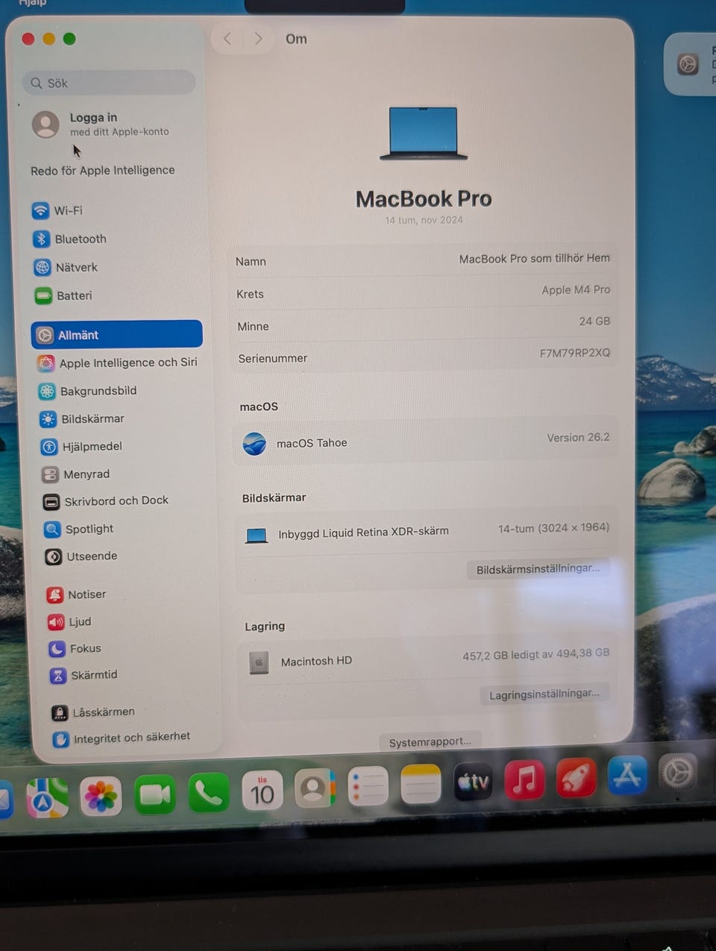Select Allmänt in sidebar
The width and height of the screenshot is (716, 951).
(x=116, y=334)
